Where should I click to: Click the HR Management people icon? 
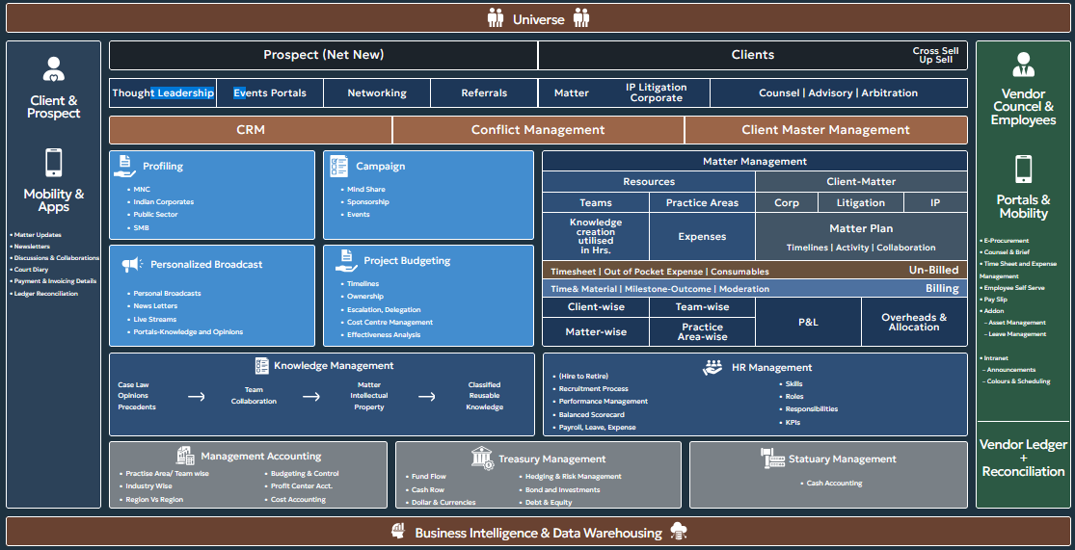[x=712, y=367]
